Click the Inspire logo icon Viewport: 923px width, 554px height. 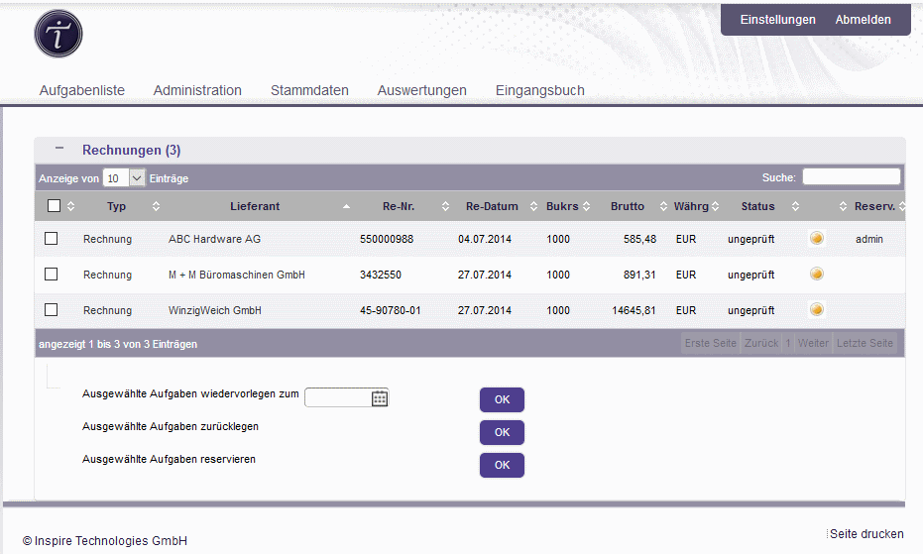pos(58,34)
